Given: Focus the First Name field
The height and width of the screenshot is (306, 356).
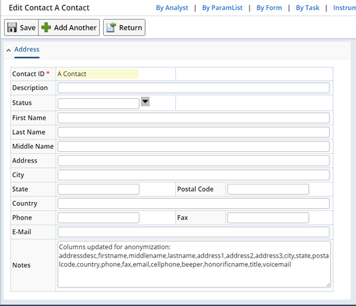Looking at the screenshot, I should (x=193, y=118).
